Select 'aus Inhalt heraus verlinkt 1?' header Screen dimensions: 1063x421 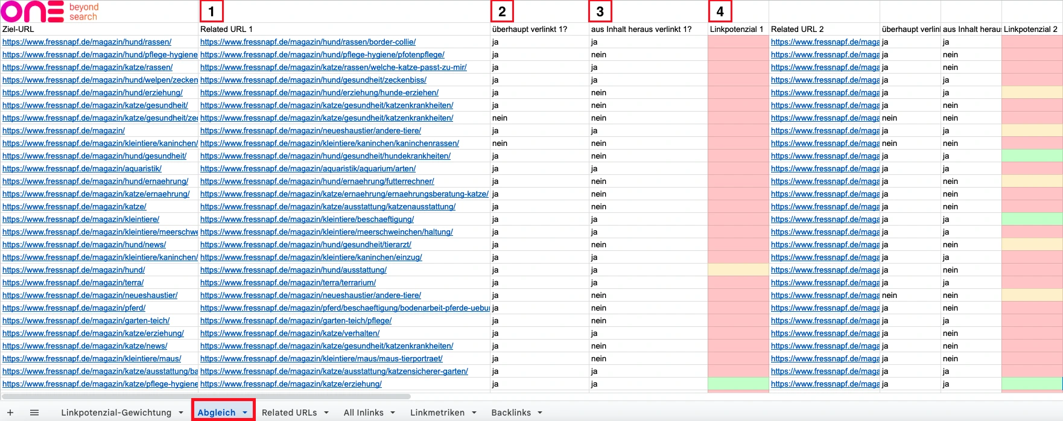pos(648,29)
